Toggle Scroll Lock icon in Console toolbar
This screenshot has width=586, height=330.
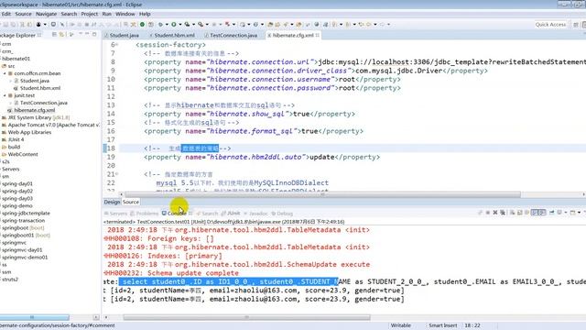tap(519, 213)
